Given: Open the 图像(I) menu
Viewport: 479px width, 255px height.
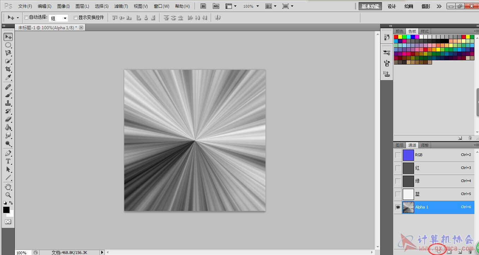Looking at the screenshot, I should [x=64, y=6].
